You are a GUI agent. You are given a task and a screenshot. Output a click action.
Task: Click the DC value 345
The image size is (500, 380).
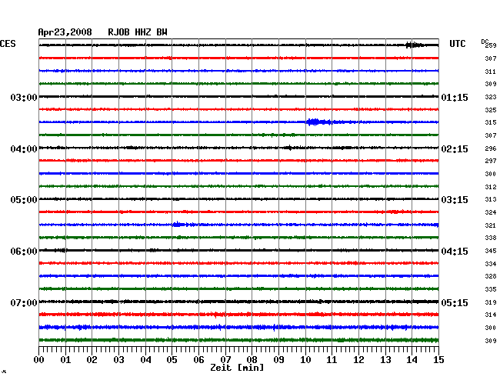click(491, 251)
